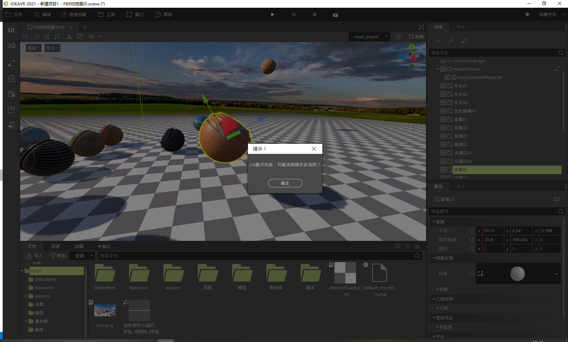The image size is (568, 342).
Task: Toggle visibility checkbox of 金属02
Action: tap(443, 128)
